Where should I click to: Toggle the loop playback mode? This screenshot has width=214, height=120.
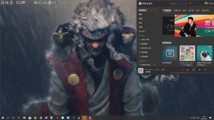tap(182, 70)
